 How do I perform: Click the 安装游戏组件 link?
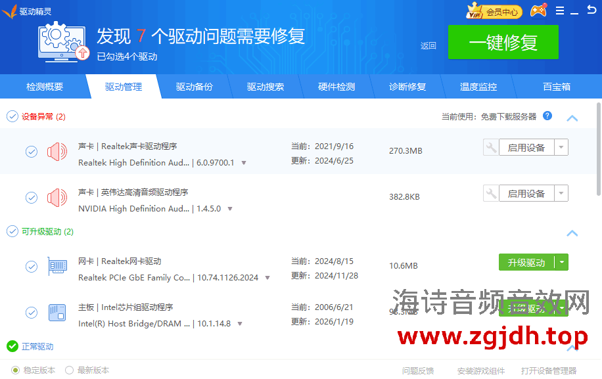[x=481, y=370]
